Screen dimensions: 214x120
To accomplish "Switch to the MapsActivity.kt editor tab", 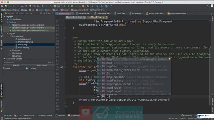I will 65,13.
